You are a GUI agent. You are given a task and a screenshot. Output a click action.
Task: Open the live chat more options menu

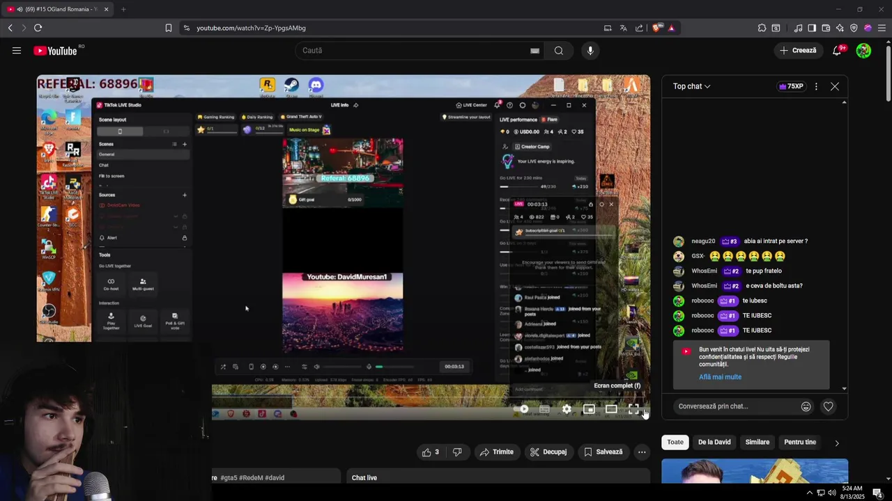[816, 86]
